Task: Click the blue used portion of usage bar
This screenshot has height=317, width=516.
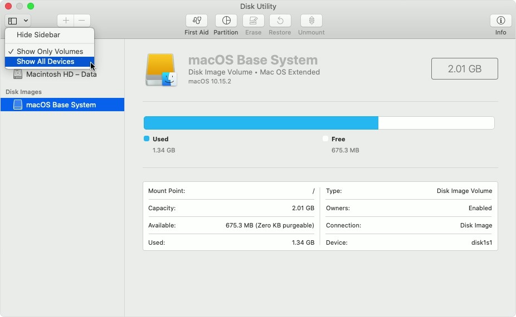Action: tap(261, 123)
